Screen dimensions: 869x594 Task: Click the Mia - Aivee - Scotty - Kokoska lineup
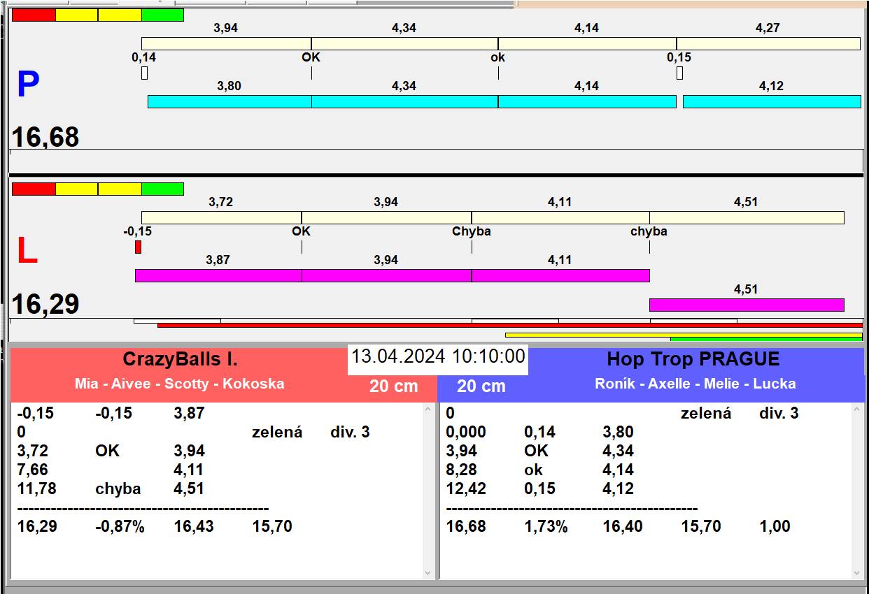click(180, 384)
